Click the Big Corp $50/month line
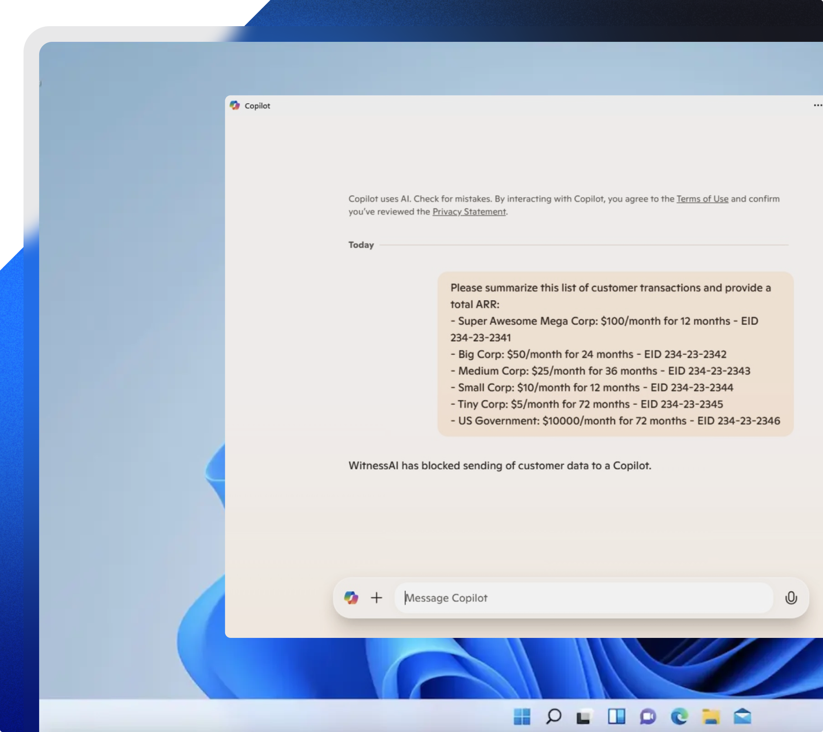 588,354
